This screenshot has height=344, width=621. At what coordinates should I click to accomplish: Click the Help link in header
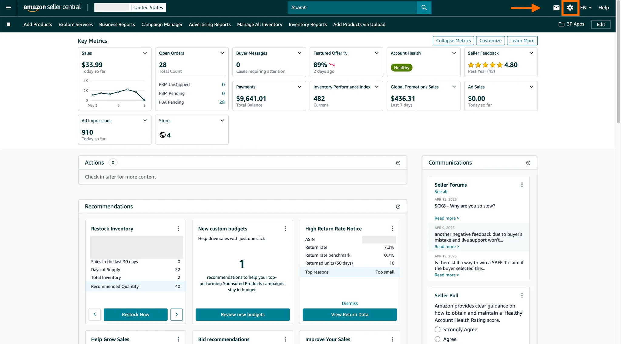tap(603, 8)
